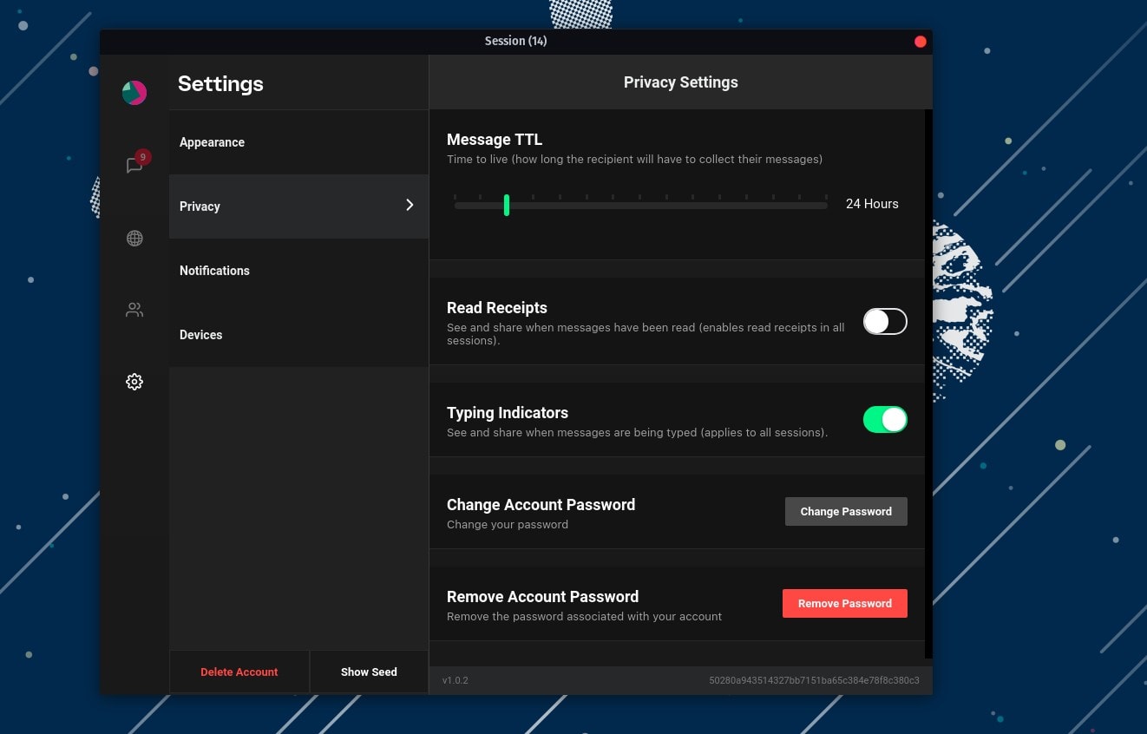The height and width of the screenshot is (734, 1147).
Task: Click the unread count badge showing 9
Action: 143,157
